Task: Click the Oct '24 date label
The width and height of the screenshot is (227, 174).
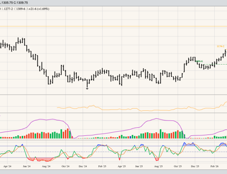Action: pyautogui.click(x=65, y=166)
